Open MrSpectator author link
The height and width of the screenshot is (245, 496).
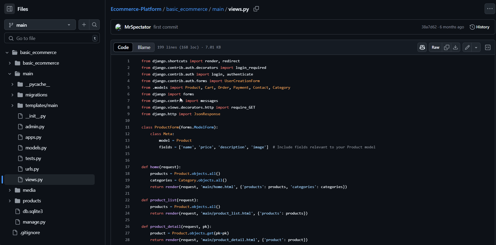(137, 27)
